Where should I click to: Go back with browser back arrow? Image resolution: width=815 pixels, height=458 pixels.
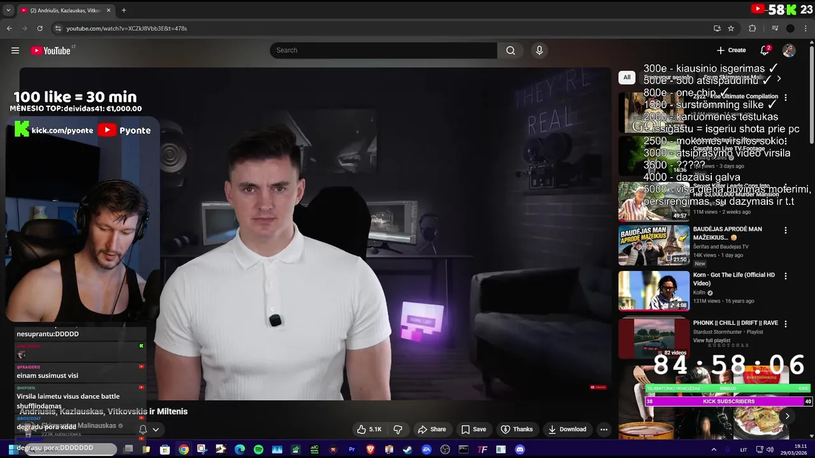(10, 28)
